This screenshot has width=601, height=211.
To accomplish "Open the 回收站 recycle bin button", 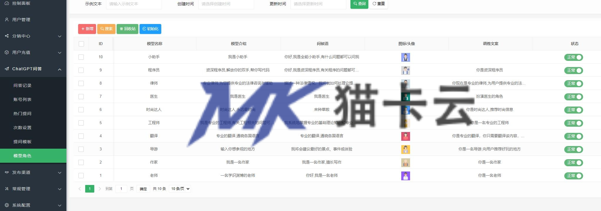I will 127,29.
